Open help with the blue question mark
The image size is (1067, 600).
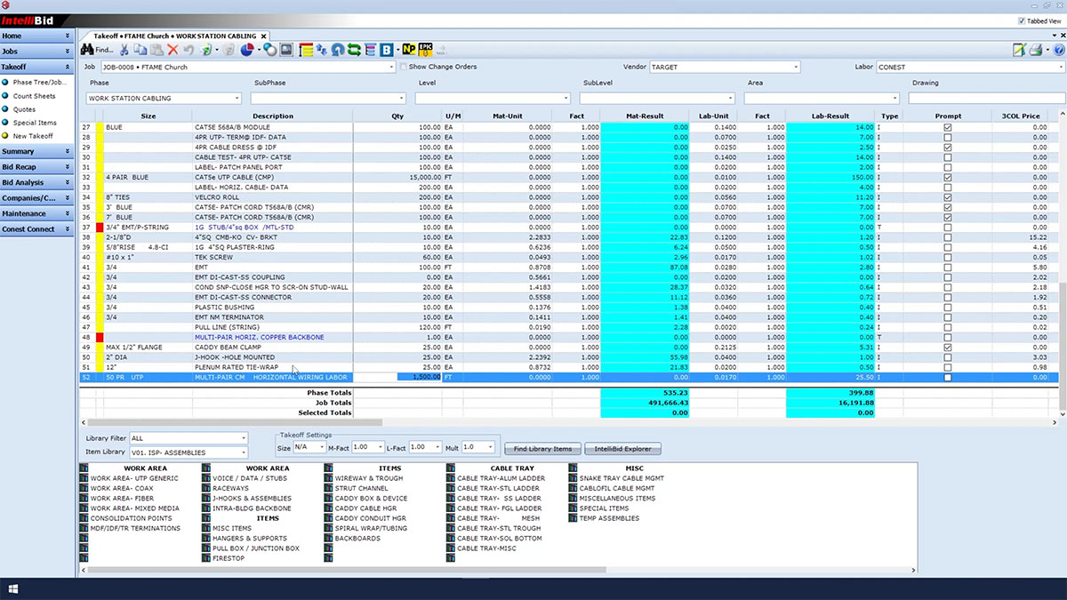click(x=1058, y=51)
